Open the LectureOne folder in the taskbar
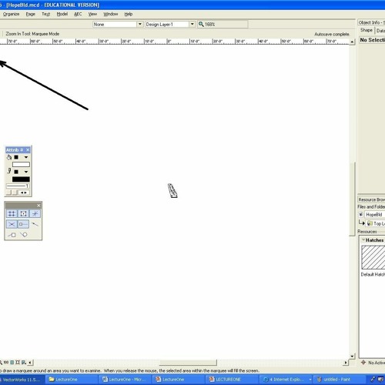 point(72,380)
